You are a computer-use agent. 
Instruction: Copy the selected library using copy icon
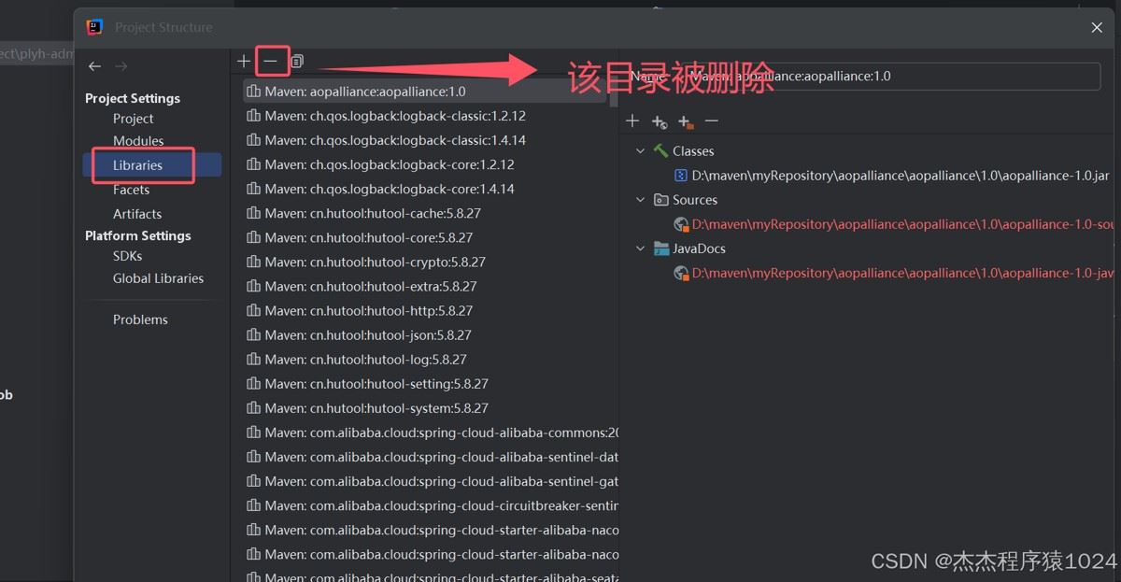[x=296, y=61]
